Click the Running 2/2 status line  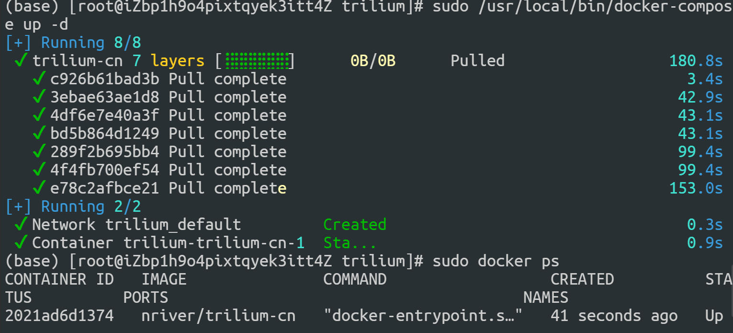point(73,207)
